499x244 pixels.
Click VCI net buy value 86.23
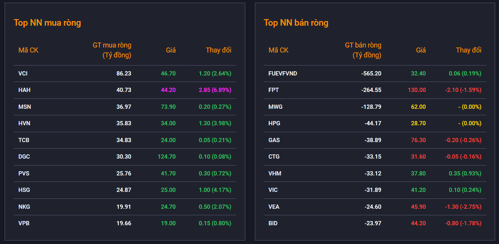124,74
